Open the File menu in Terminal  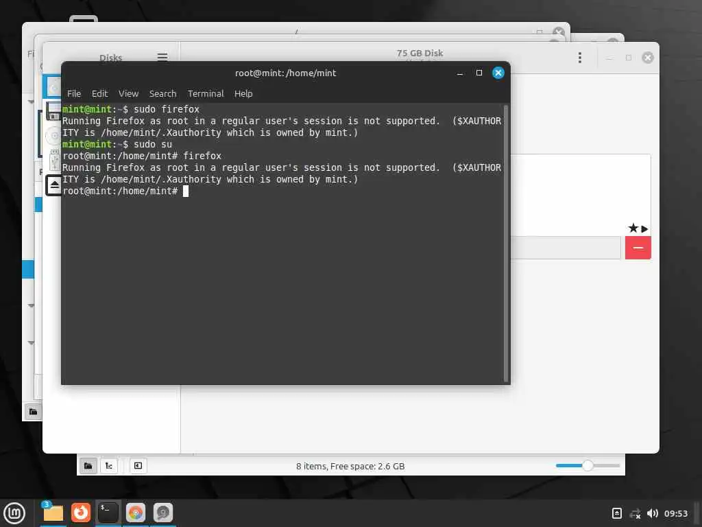74,93
